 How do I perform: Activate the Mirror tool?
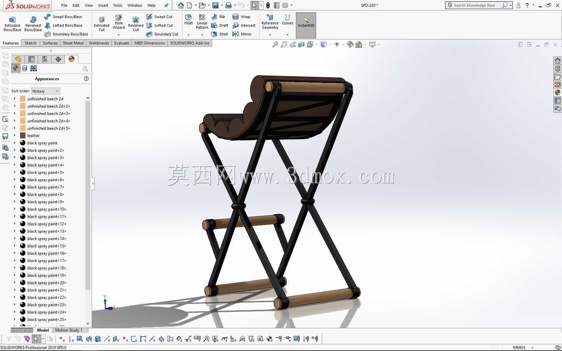click(242, 34)
